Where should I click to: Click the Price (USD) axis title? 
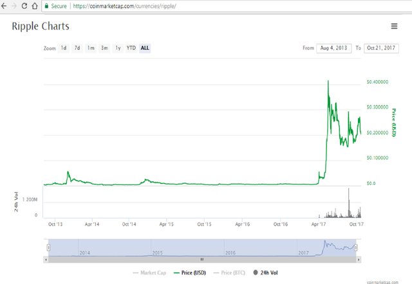pyautogui.click(x=393, y=123)
